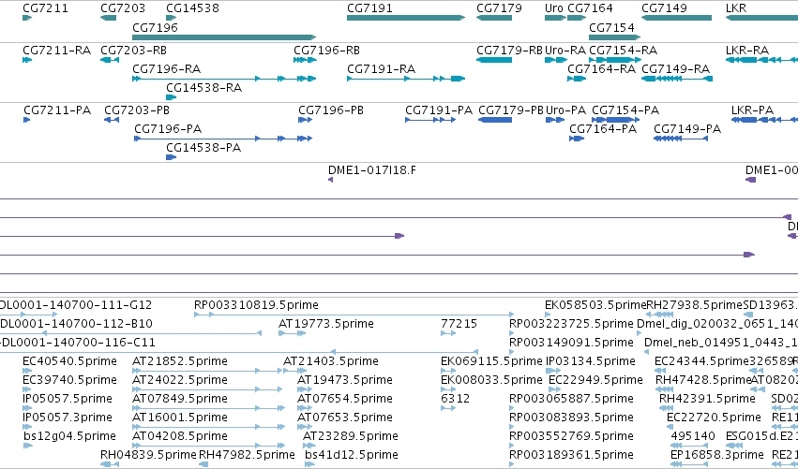Screen dimensions: 798x469
Task: Click the EK069115.5prime EST label
Action: pos(491,361)
